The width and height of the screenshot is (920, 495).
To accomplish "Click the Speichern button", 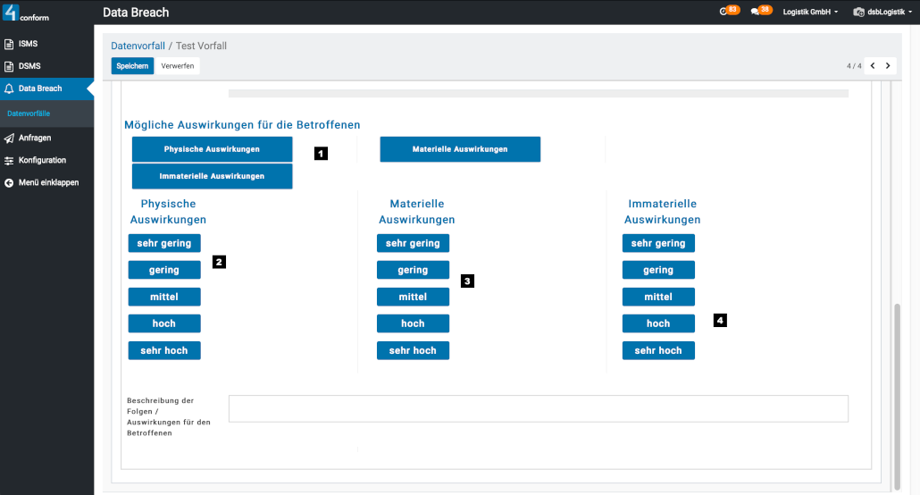I will pos(132,66).
